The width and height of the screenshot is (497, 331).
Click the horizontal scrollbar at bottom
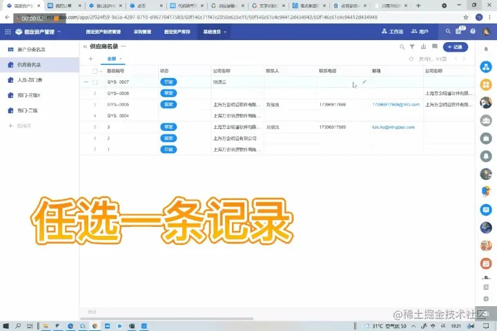pos(167,319)
